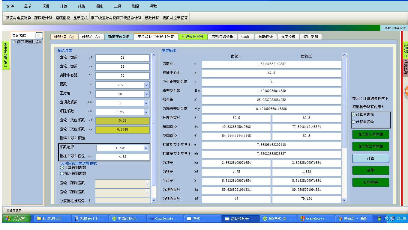
Task: Open 渐开线函数与反渐开线函数计算 tool
Action: click(116, 18)
